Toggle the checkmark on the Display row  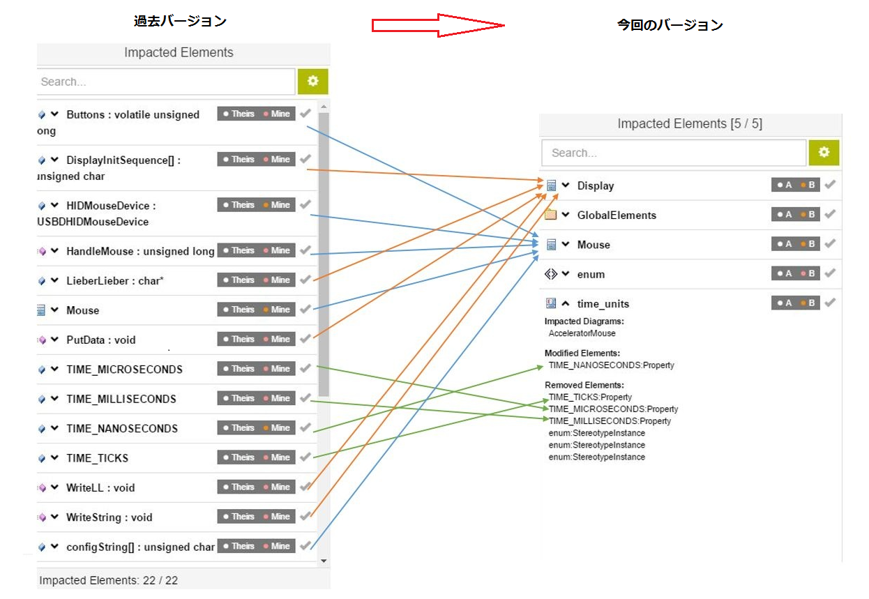tap(829, 185)
